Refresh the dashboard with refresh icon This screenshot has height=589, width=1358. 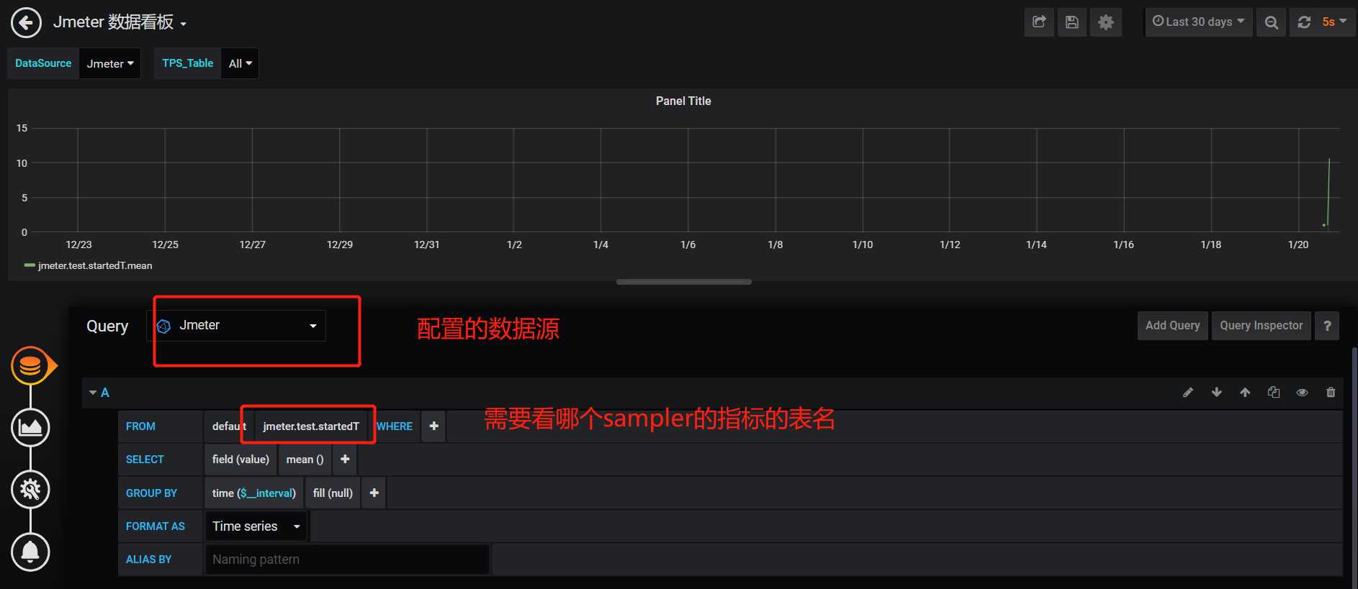coord(1304,22)
